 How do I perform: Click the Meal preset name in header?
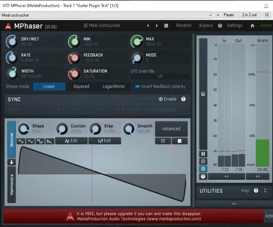105,25
